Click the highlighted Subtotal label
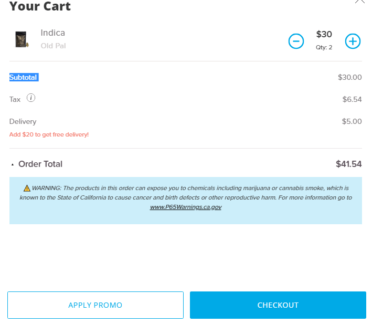The image size is (372, 324). pyautogui.click(x=24, y=77)
